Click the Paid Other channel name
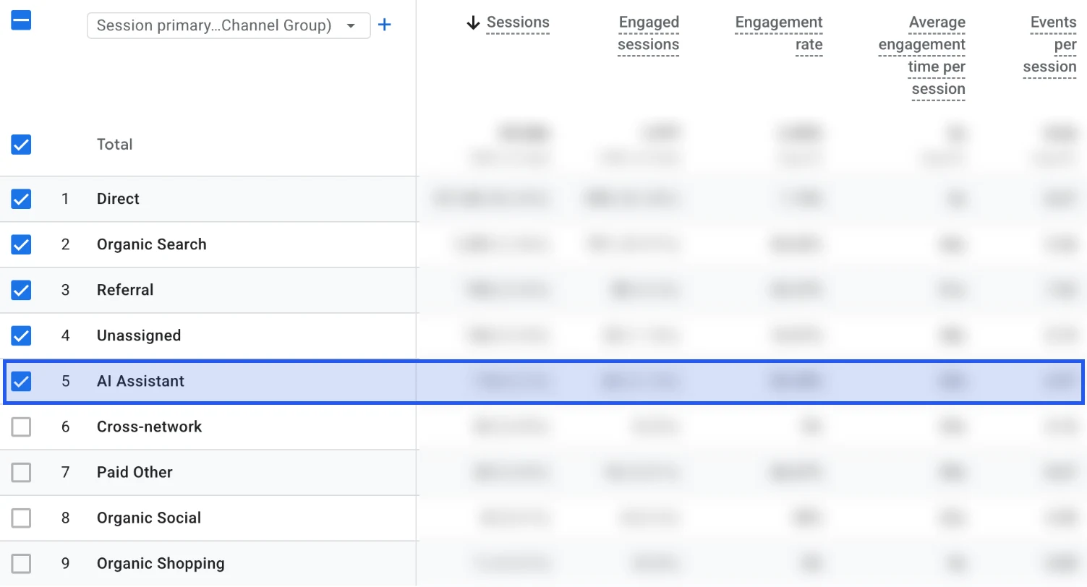The width and height of the screenshot is (1087, 587). pyautogui.click(x=135, y=472)
